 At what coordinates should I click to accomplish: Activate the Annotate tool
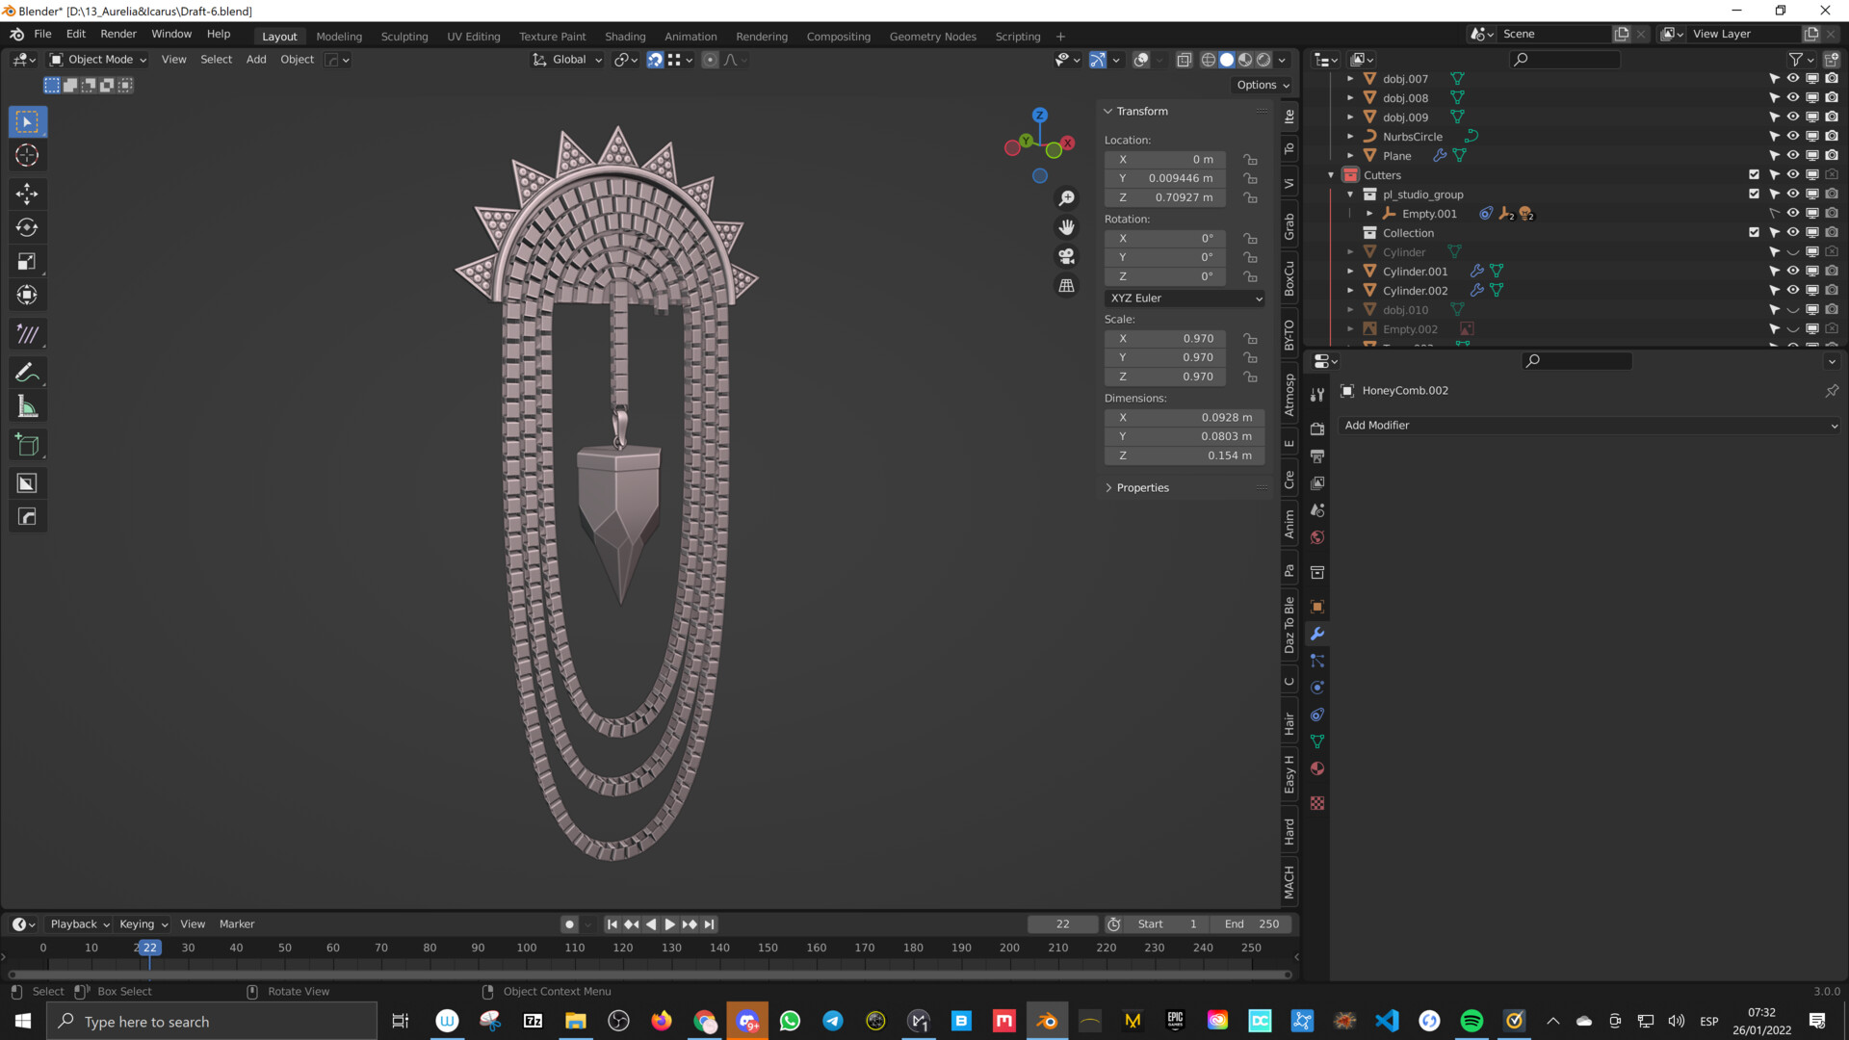[27, 373]
